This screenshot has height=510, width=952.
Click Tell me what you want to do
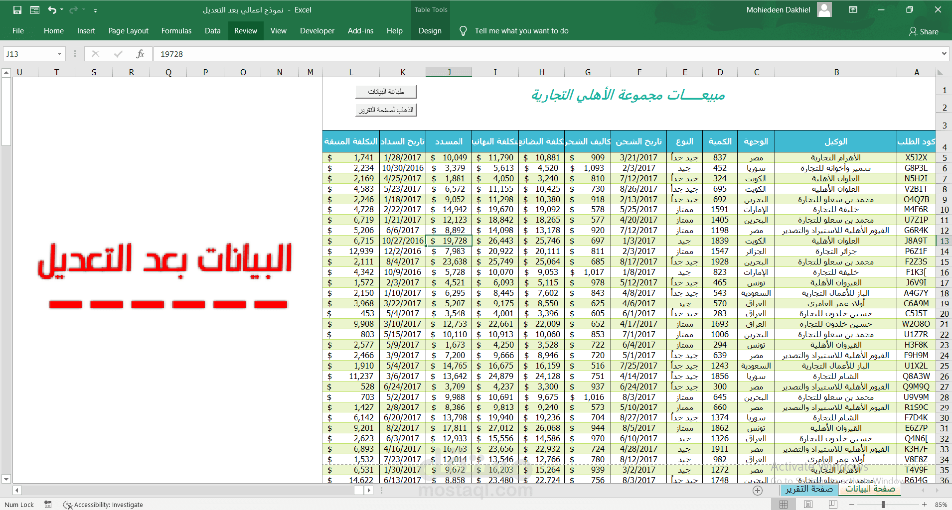coord(521,31)
